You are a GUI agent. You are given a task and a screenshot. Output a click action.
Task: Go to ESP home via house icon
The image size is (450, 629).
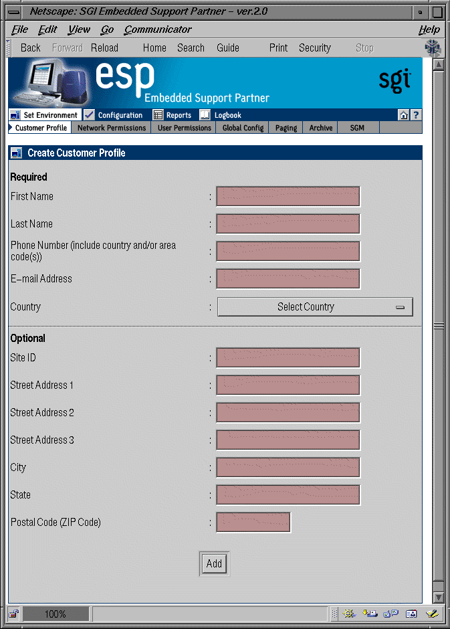[x=403, y=115]
